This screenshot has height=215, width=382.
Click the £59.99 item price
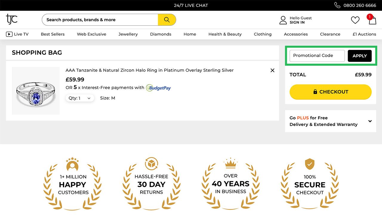[x=75, y=79]
